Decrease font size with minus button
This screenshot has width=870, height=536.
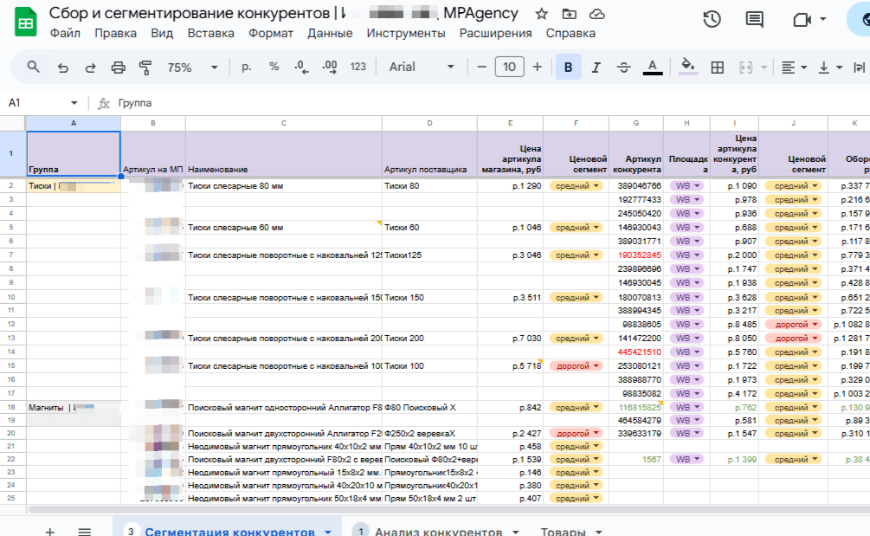point(481,68)
